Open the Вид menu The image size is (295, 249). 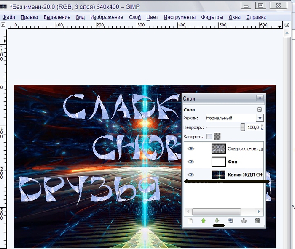click(x=80, y=17)
